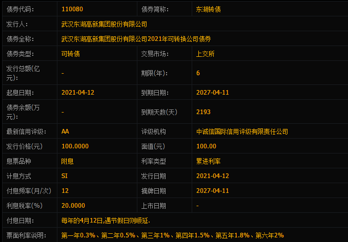The width and height of the screenshot is (348, 242).
Task: Click the 期限(年) label
Action: (154, 73)
